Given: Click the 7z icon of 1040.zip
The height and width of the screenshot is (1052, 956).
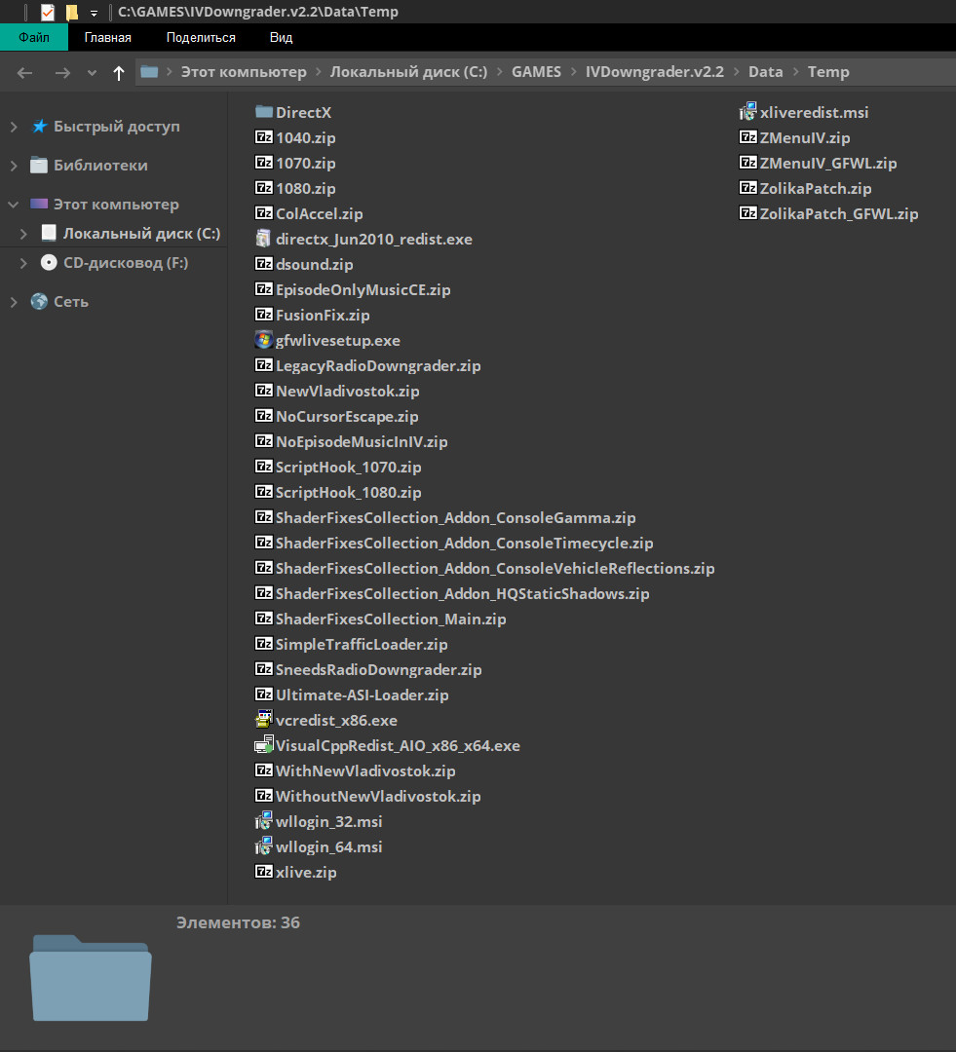Looking at the screenshot, I should (264, 137).
